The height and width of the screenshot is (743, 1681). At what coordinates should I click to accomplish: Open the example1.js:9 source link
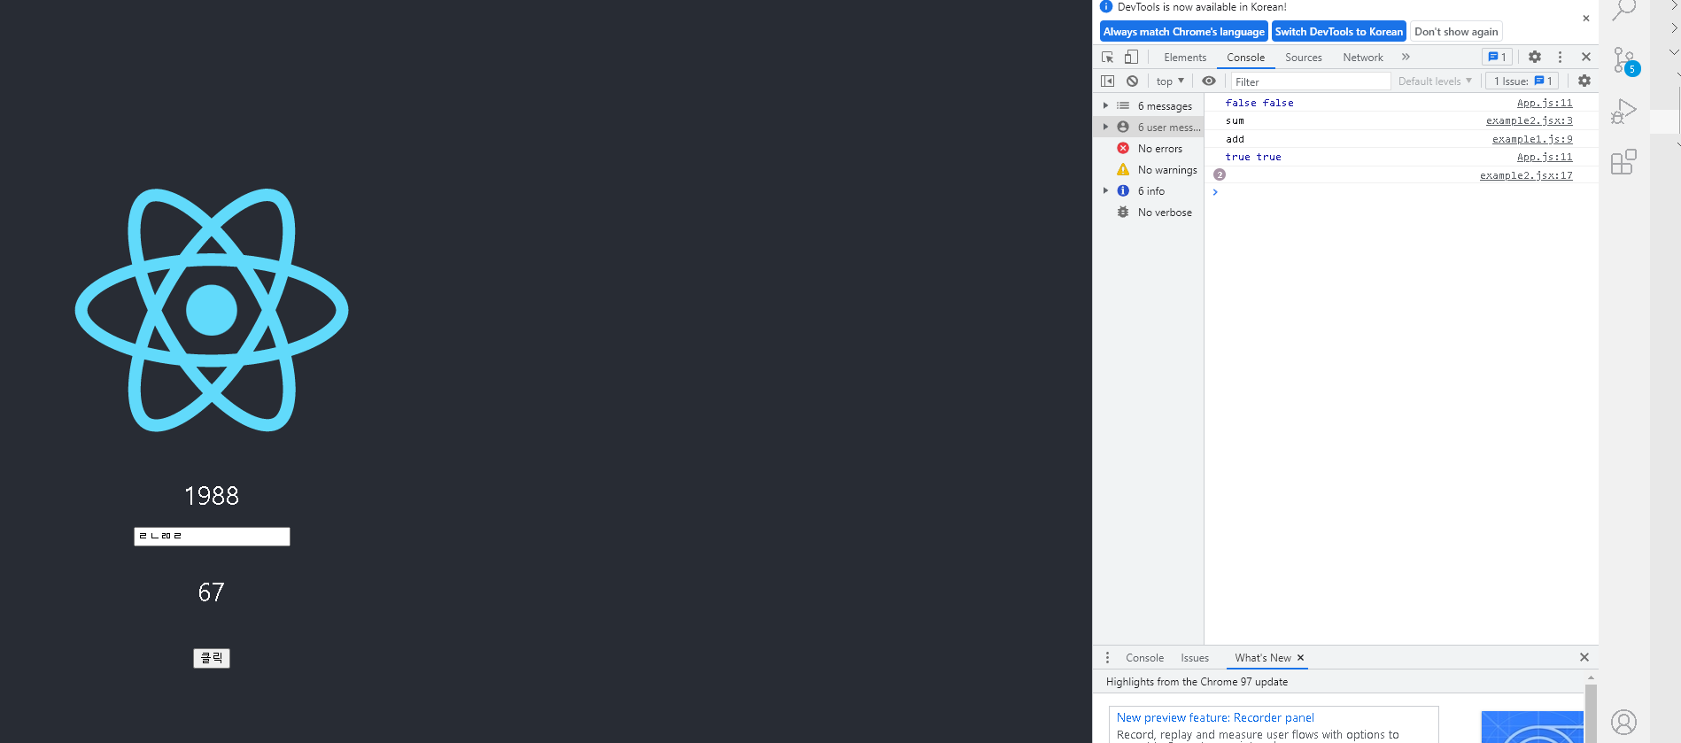(x=1532, y=139)
